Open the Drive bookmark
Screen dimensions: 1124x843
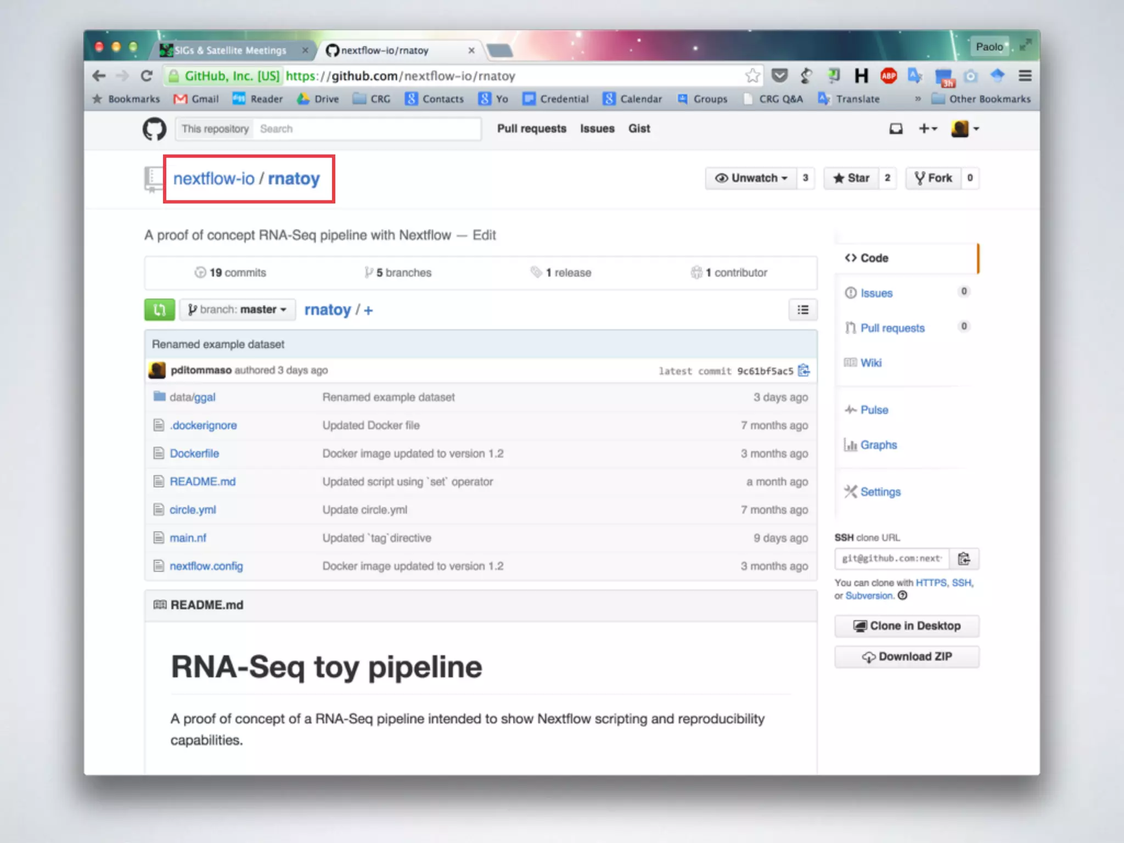click(318, 99)
